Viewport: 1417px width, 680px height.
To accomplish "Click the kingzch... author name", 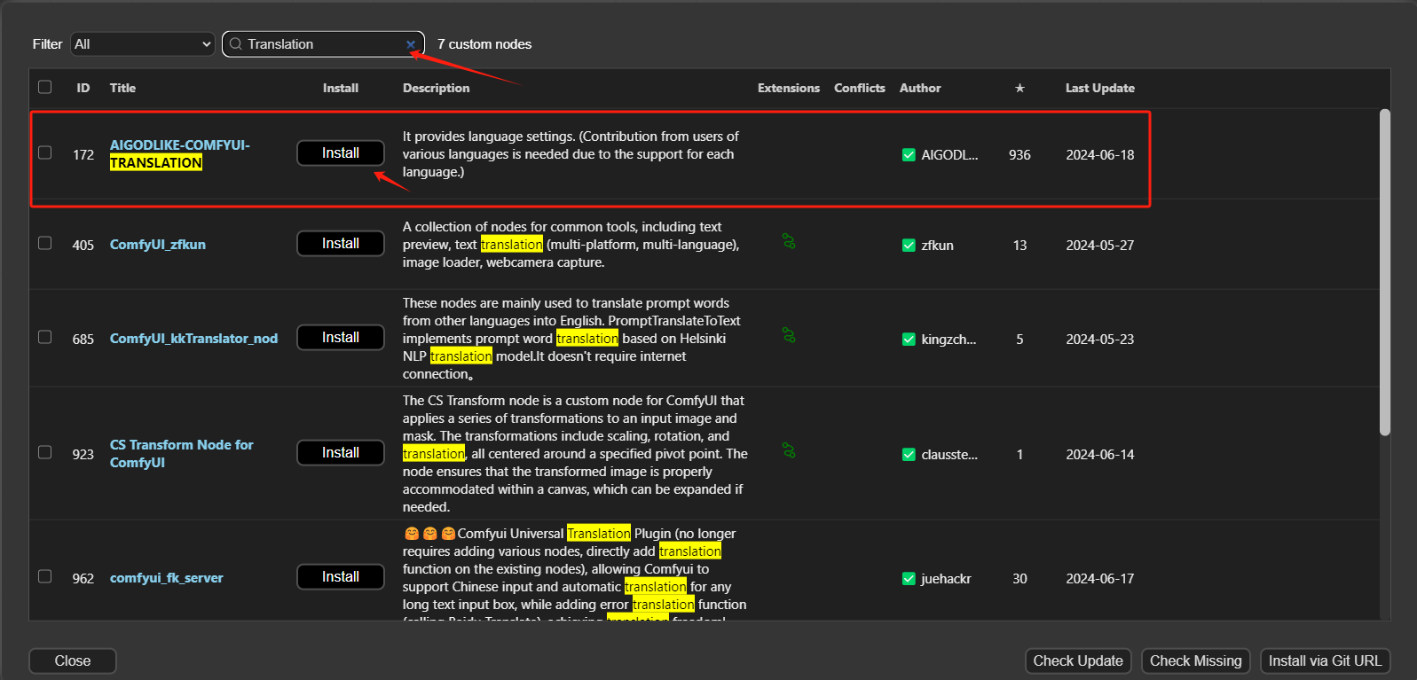I will pyautogui.click(x=949, y=340).
